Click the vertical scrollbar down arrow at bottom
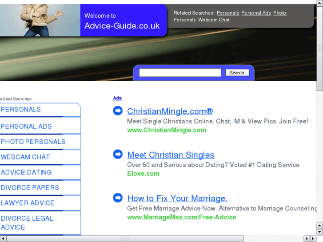The image size is (323, 242). [320, 232]
